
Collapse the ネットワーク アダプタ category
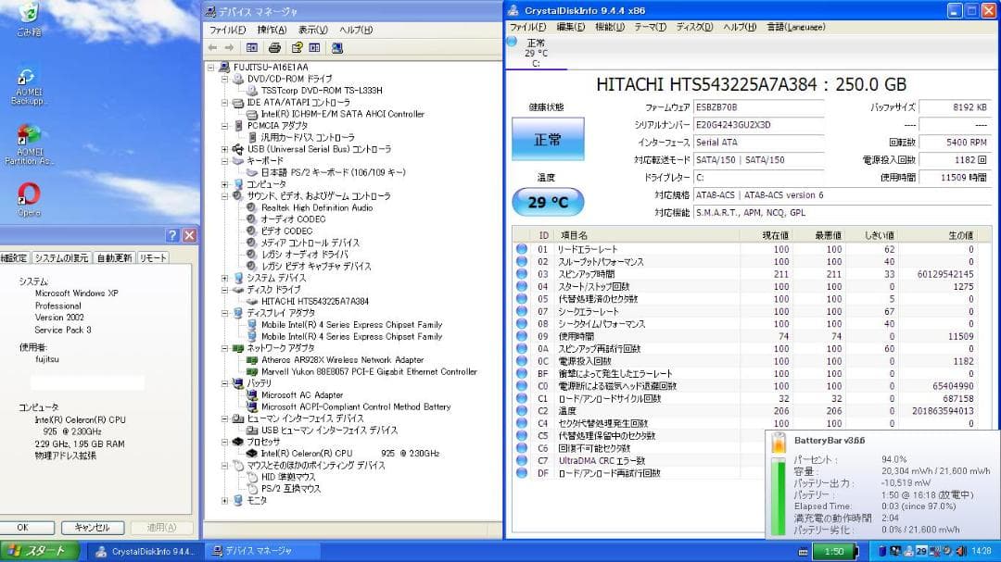[224, 348]
